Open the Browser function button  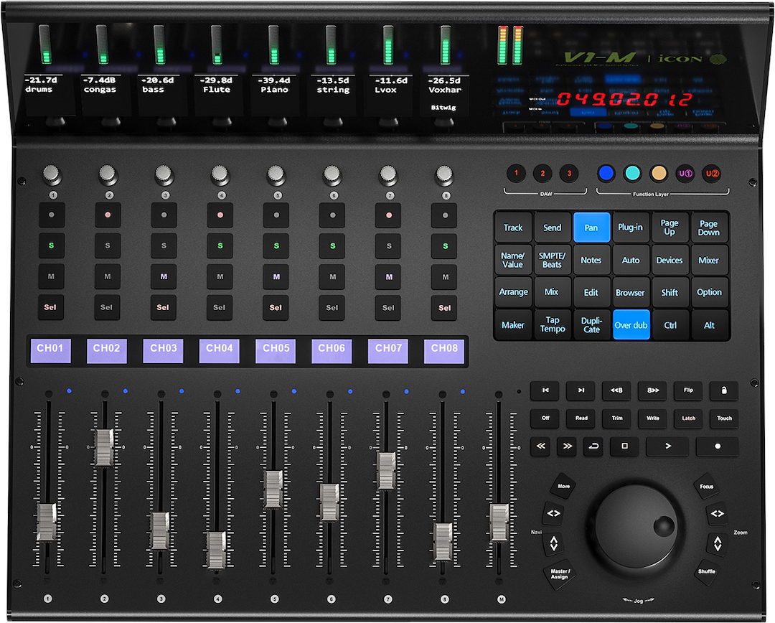pyautogui.click(x=630, y=293)
